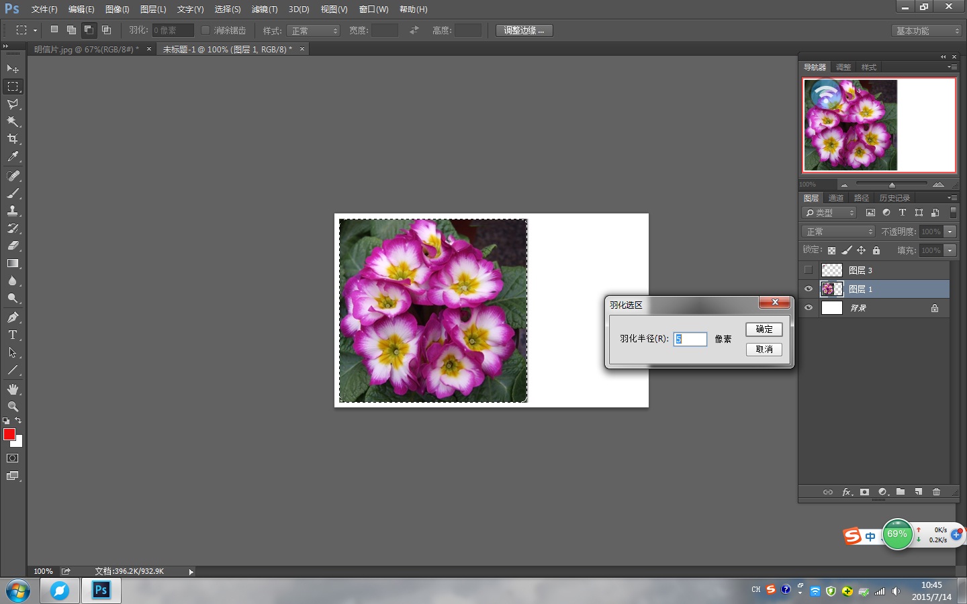
Task: Open the Layers panel options menu
Action: (952, 198)
